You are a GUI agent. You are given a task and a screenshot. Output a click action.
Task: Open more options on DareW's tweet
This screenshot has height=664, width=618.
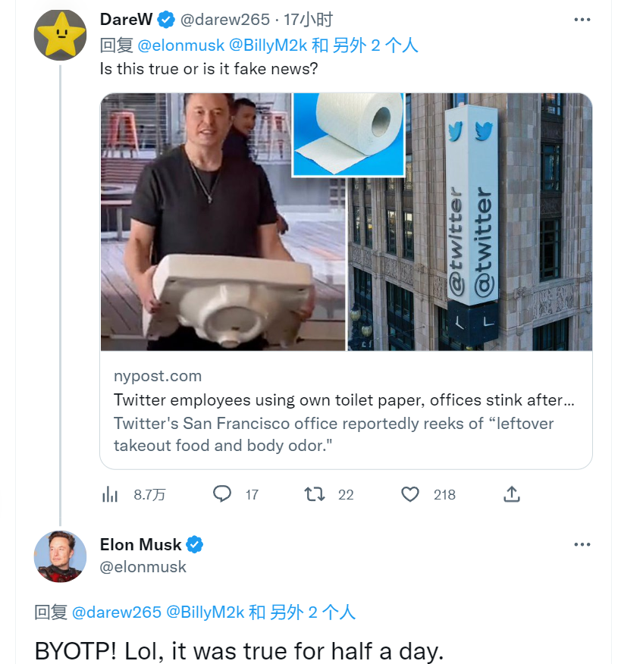pos(582,20)
